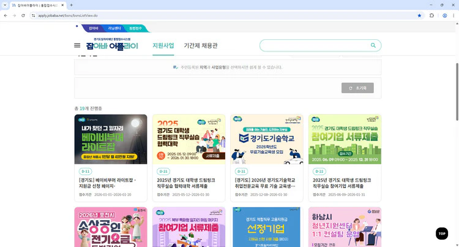Switch to 지원사업 tab

point(163,46)
